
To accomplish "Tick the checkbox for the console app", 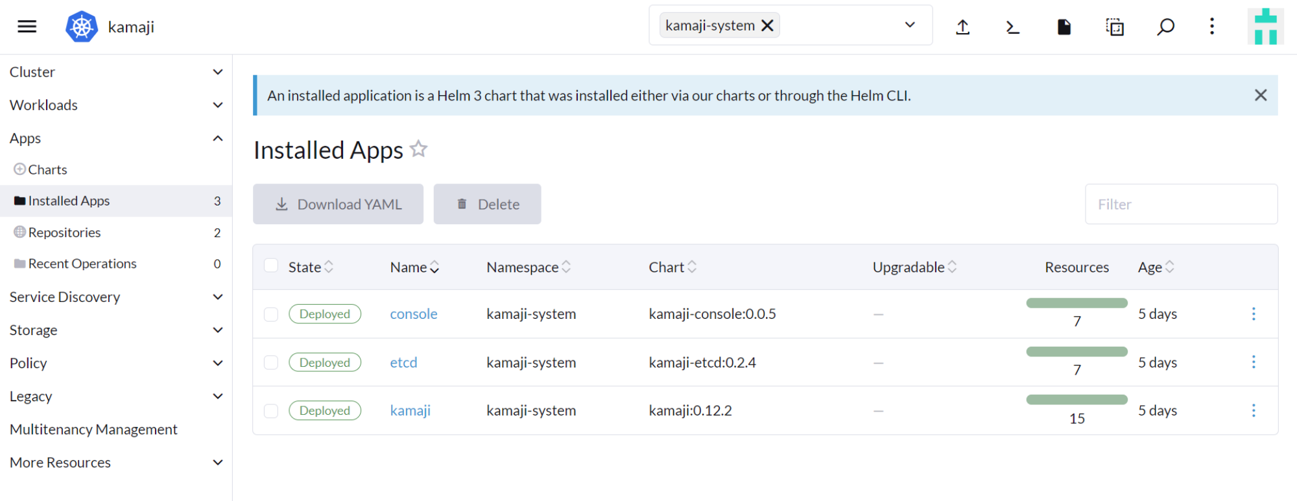I will pos(271,314).
